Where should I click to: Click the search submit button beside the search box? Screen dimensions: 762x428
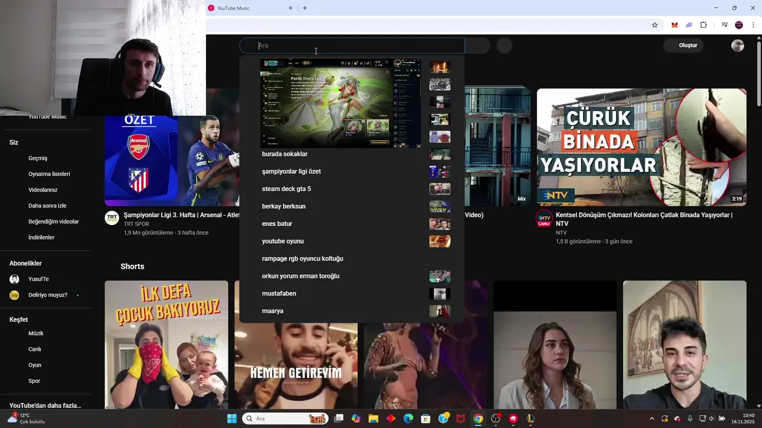tap(477, 46)
